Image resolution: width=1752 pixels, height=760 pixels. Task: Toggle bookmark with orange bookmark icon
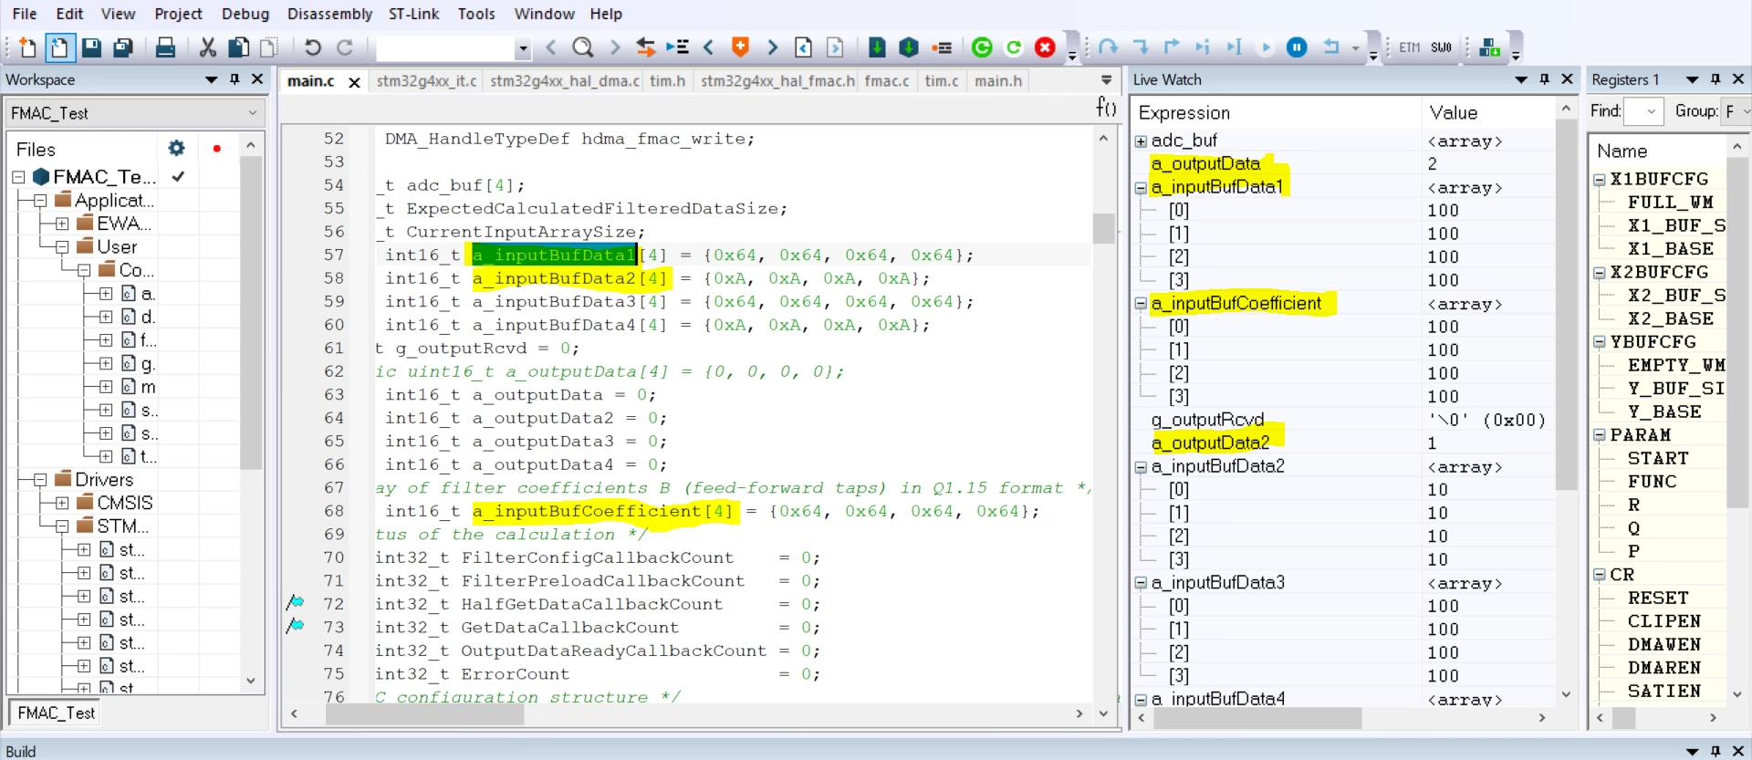[740, 47]
